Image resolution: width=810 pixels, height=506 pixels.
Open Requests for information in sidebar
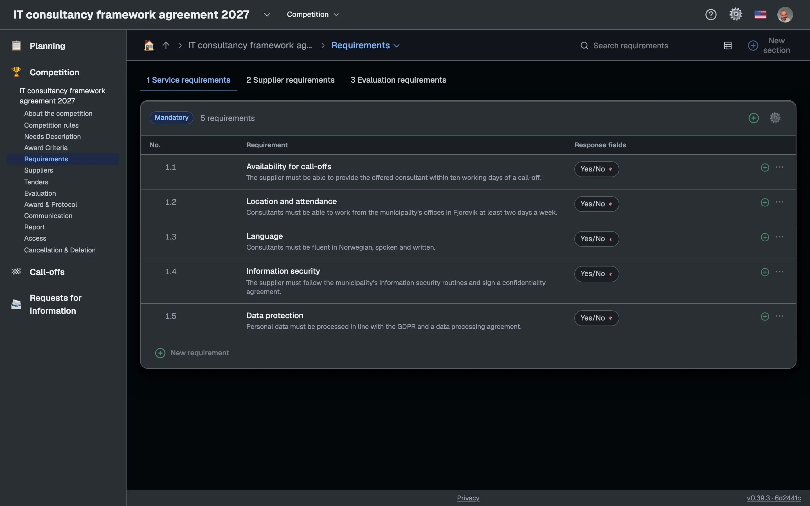(x=56, y=304)
